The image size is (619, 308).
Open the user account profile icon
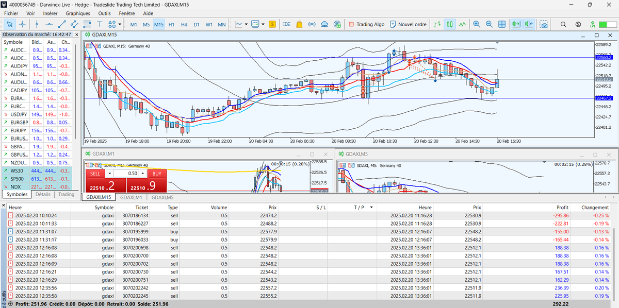click(x=578, y=24)
